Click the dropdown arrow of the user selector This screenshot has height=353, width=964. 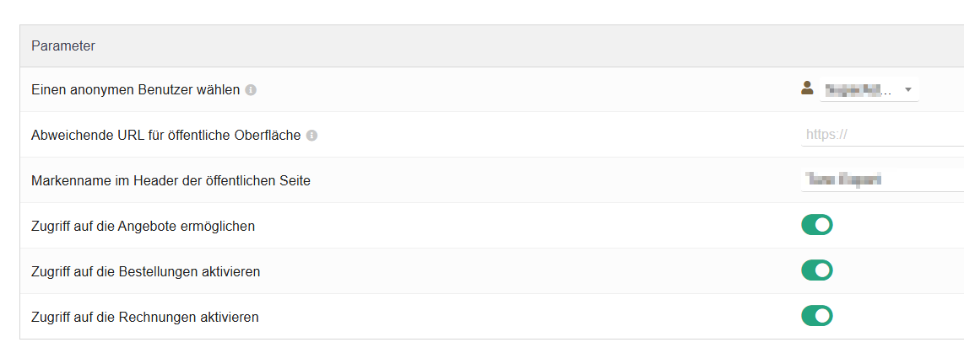[x=907, y=90]
